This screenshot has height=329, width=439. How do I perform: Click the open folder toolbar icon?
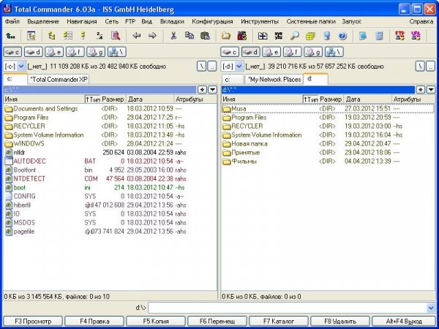226,36
